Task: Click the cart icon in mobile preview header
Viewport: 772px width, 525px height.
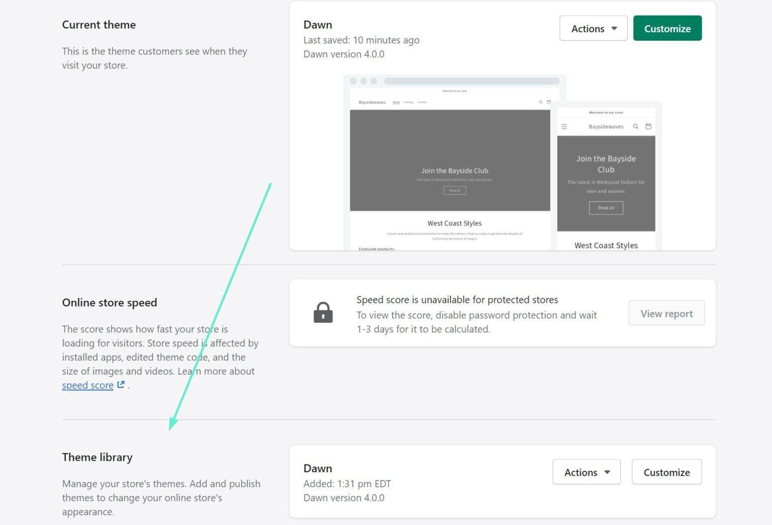Action: (x=648, y=126)
